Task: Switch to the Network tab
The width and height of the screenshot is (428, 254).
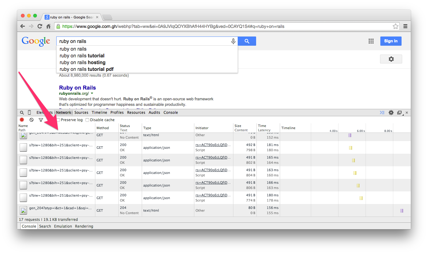Action: point(64,113)
